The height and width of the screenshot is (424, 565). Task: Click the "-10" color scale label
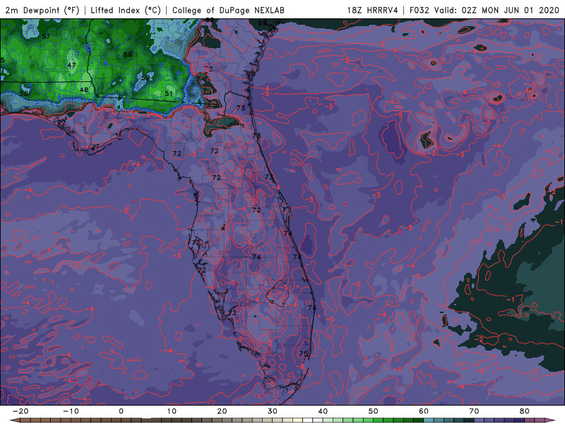point(71,411)
